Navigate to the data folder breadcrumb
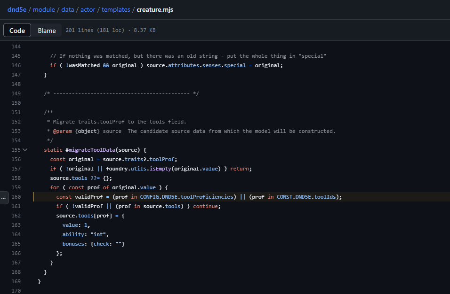The height and width of the screenshot is (294, 450). click(67, 9)
